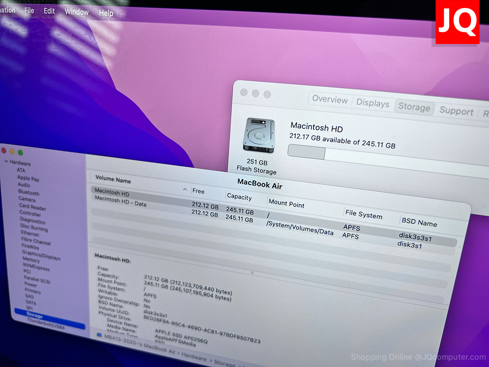489x367 pixels.
Task: Select SAS in the sidebar
Action: [x=29, y=296]
